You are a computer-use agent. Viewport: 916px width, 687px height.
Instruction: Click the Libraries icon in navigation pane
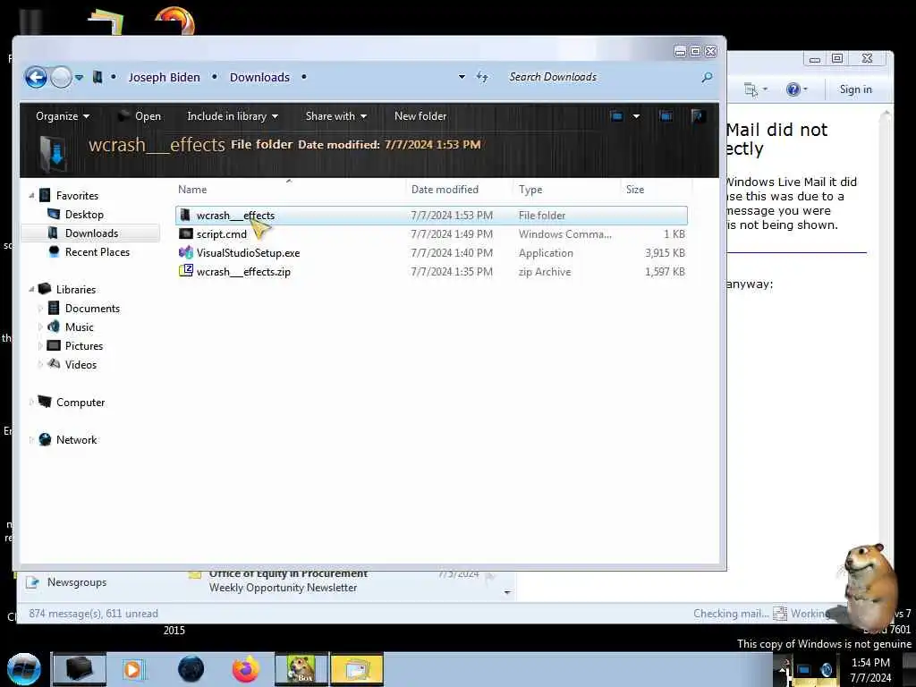45,289
